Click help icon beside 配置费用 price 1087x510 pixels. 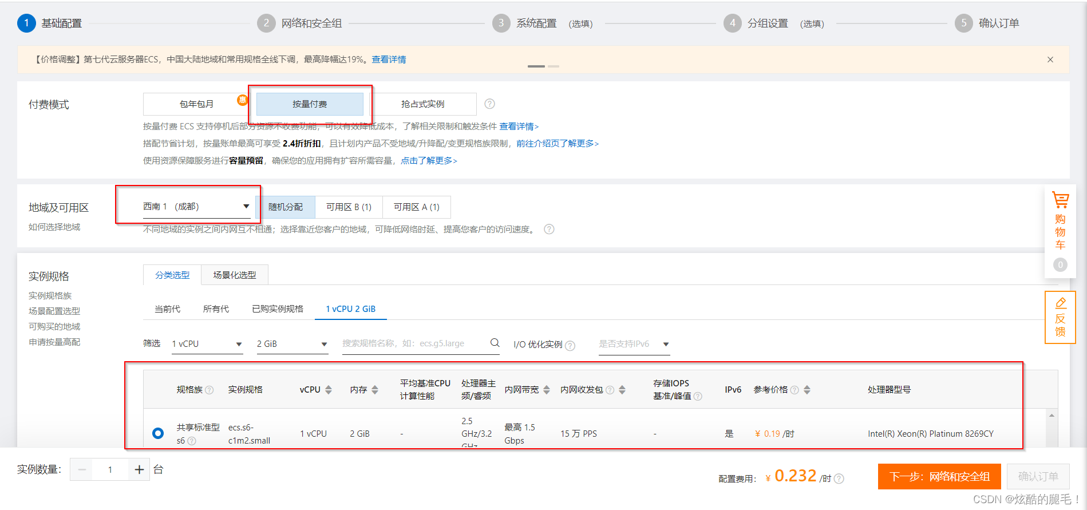(839, 479)
